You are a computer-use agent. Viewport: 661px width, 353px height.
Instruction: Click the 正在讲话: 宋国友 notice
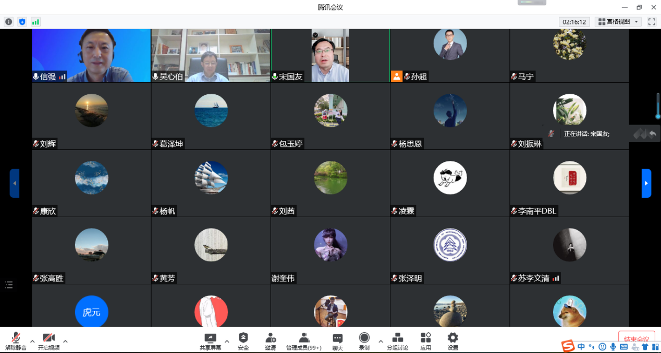(586, 134)
